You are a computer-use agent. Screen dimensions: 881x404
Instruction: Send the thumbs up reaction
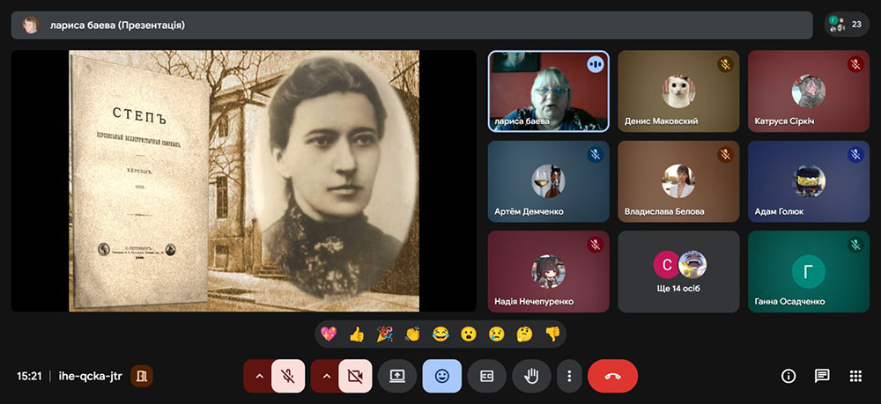357,334
